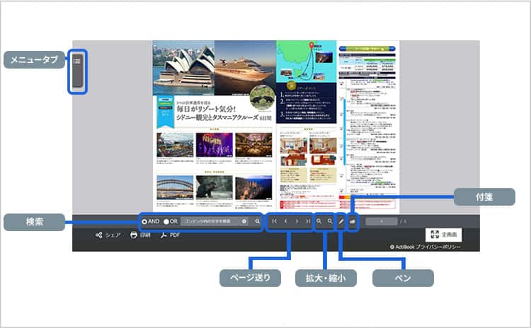
Task: Toggle 全画面 fullscreen mode
Action: [444, 234]
